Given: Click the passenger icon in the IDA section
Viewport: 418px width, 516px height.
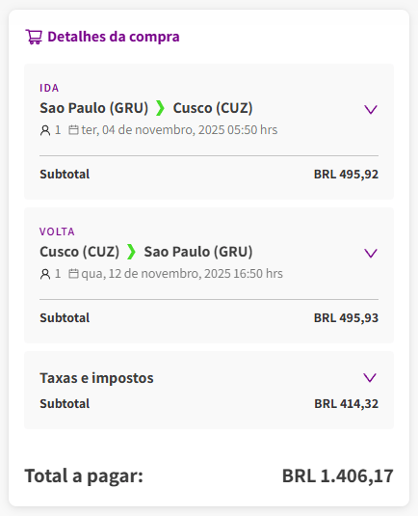Looking at the screenshot, I should click(45, 130).
